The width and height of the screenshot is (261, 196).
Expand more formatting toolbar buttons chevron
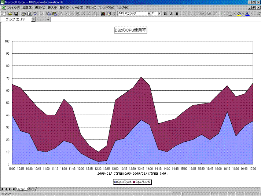259,14
